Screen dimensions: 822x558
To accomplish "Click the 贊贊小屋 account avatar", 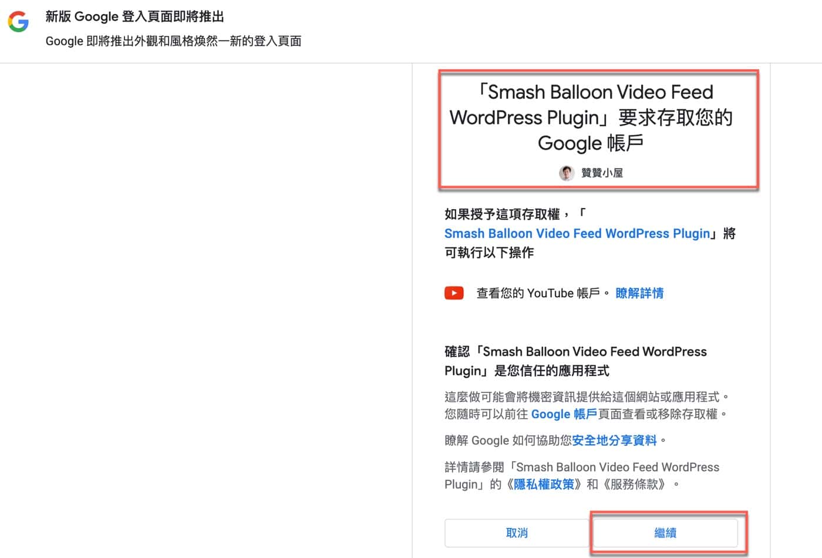I will pos(567,173).
